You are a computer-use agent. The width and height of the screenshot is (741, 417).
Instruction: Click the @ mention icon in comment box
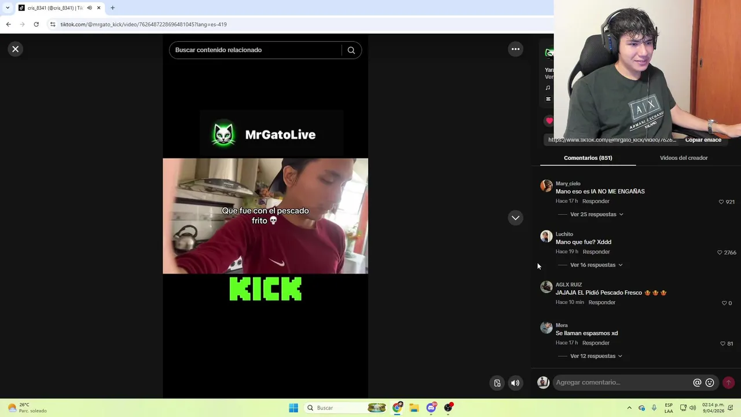pos(697,382)
